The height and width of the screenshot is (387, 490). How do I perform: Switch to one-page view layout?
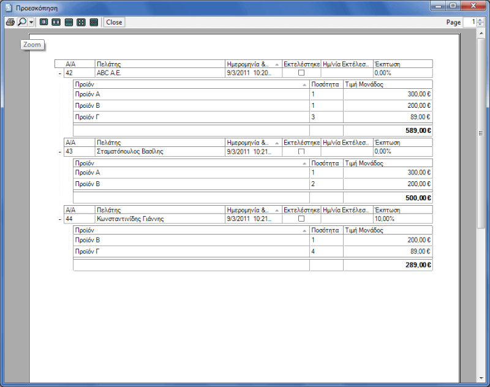43,22
